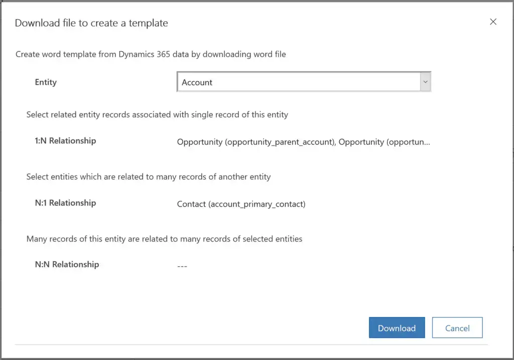Close the template download dialog
Screen dimensions: 514x360
pyautogui.click(x=493, y=22)
